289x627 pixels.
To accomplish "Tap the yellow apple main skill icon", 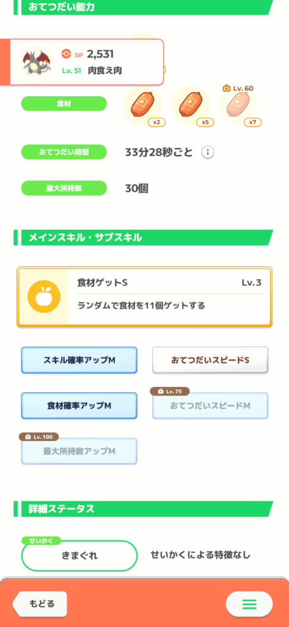I will (x=44, y=297).
